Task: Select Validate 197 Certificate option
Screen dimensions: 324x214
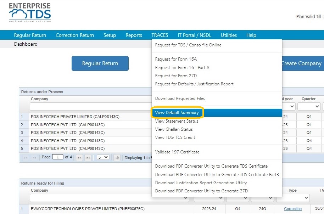Action: tap(177, 152)
